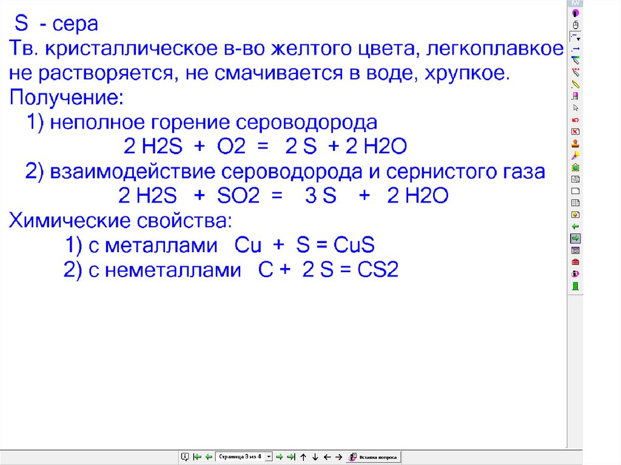The height and width of the screenshot is (465, 621).
Task: Open the wrench settings icon
Action: pos(576,179)
